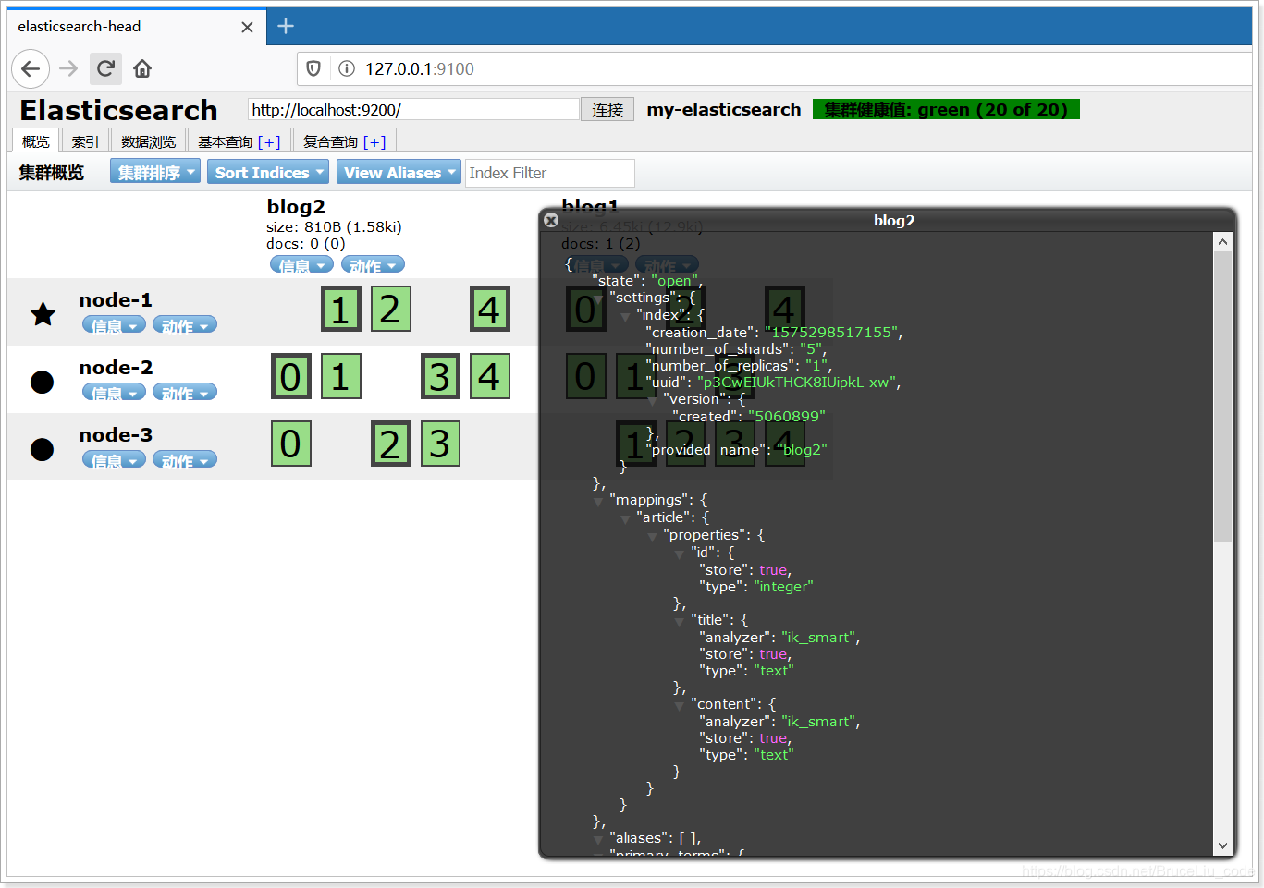This screenshot has height=888, width=1264.
Task: Open blog2 动作 dropdown
Action: (x=373, y=265)
